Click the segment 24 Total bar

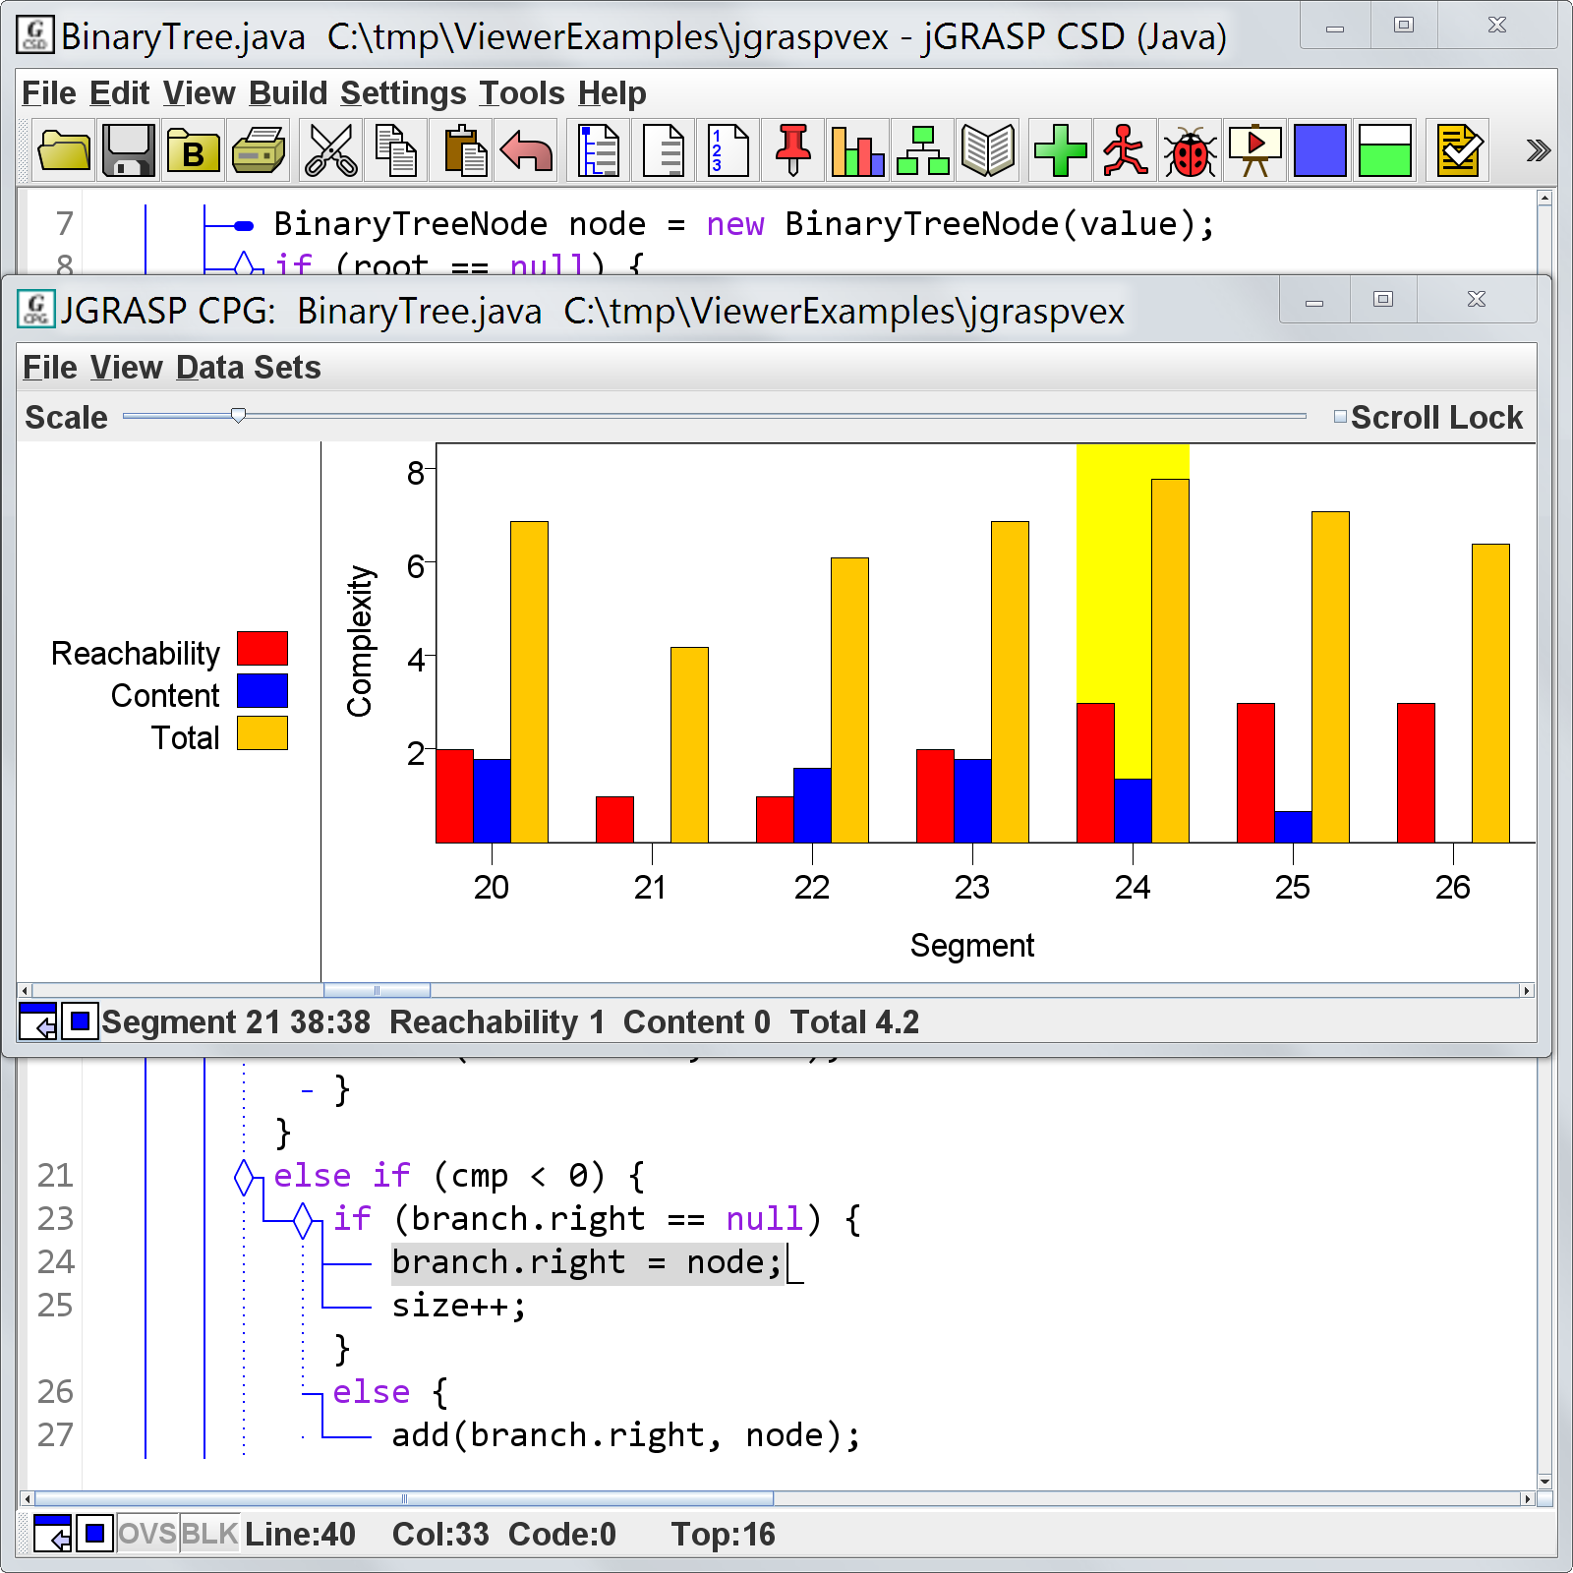click(1170, 661)
